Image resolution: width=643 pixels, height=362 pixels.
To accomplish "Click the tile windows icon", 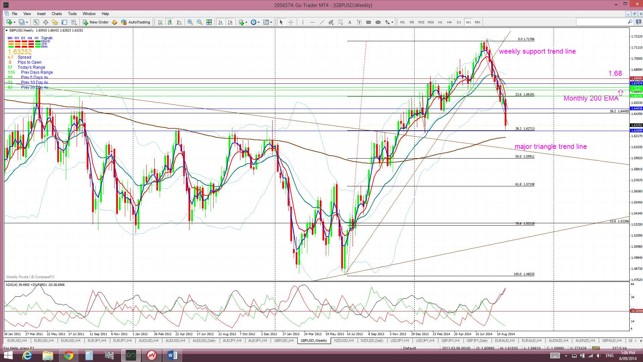I will click(209, 22).
